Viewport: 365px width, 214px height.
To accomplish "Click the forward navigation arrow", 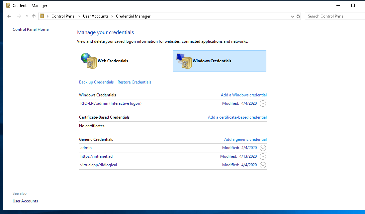I will point(19,16).
